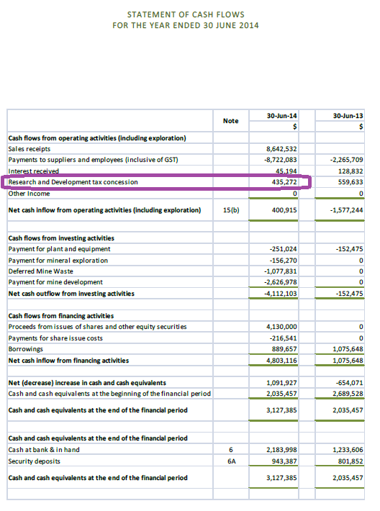The height and width of the screenshot is (511, 380).
Task: Click the -4,112,103 investing outflow total
Action: point(281,294)
